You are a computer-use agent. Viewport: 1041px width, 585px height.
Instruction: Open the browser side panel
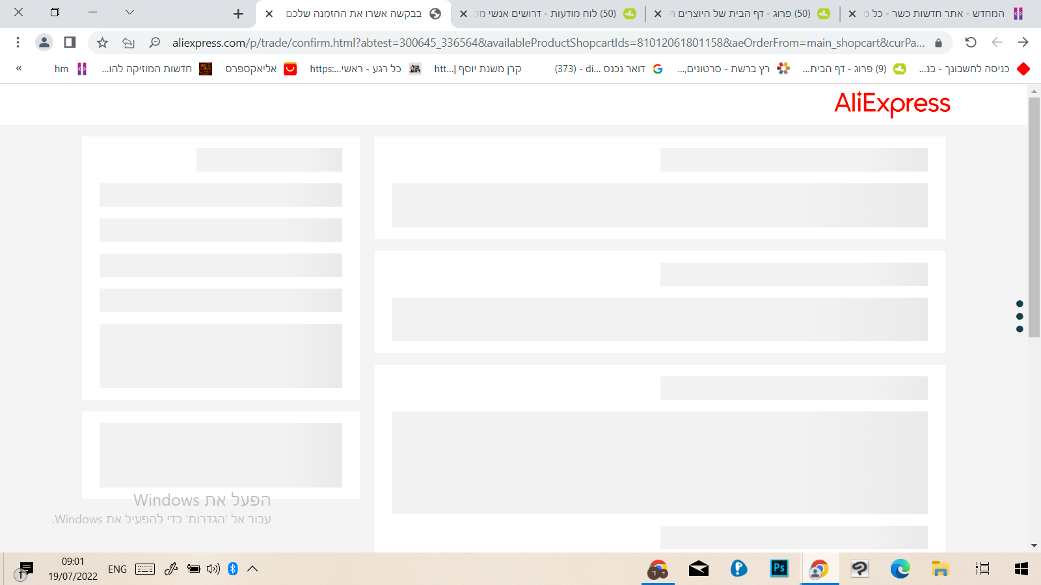point(70,42)
